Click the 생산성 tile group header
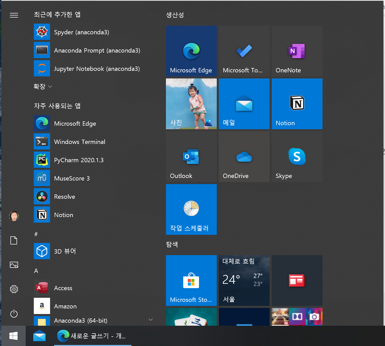The width and height of the screenshot is (385, 346). point(175,15)
